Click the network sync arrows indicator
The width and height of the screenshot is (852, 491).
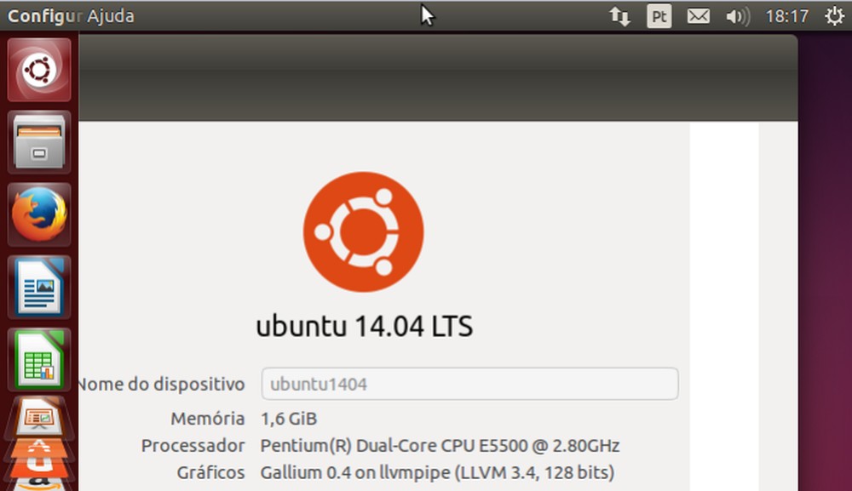[619, 15]
